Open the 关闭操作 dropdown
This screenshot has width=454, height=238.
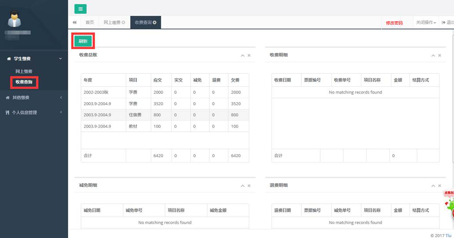(425, 23)
